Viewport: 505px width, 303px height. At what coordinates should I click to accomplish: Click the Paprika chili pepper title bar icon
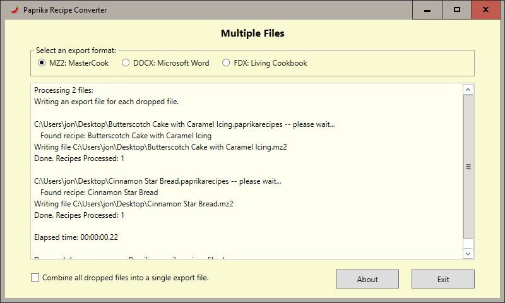pos(13,10)
